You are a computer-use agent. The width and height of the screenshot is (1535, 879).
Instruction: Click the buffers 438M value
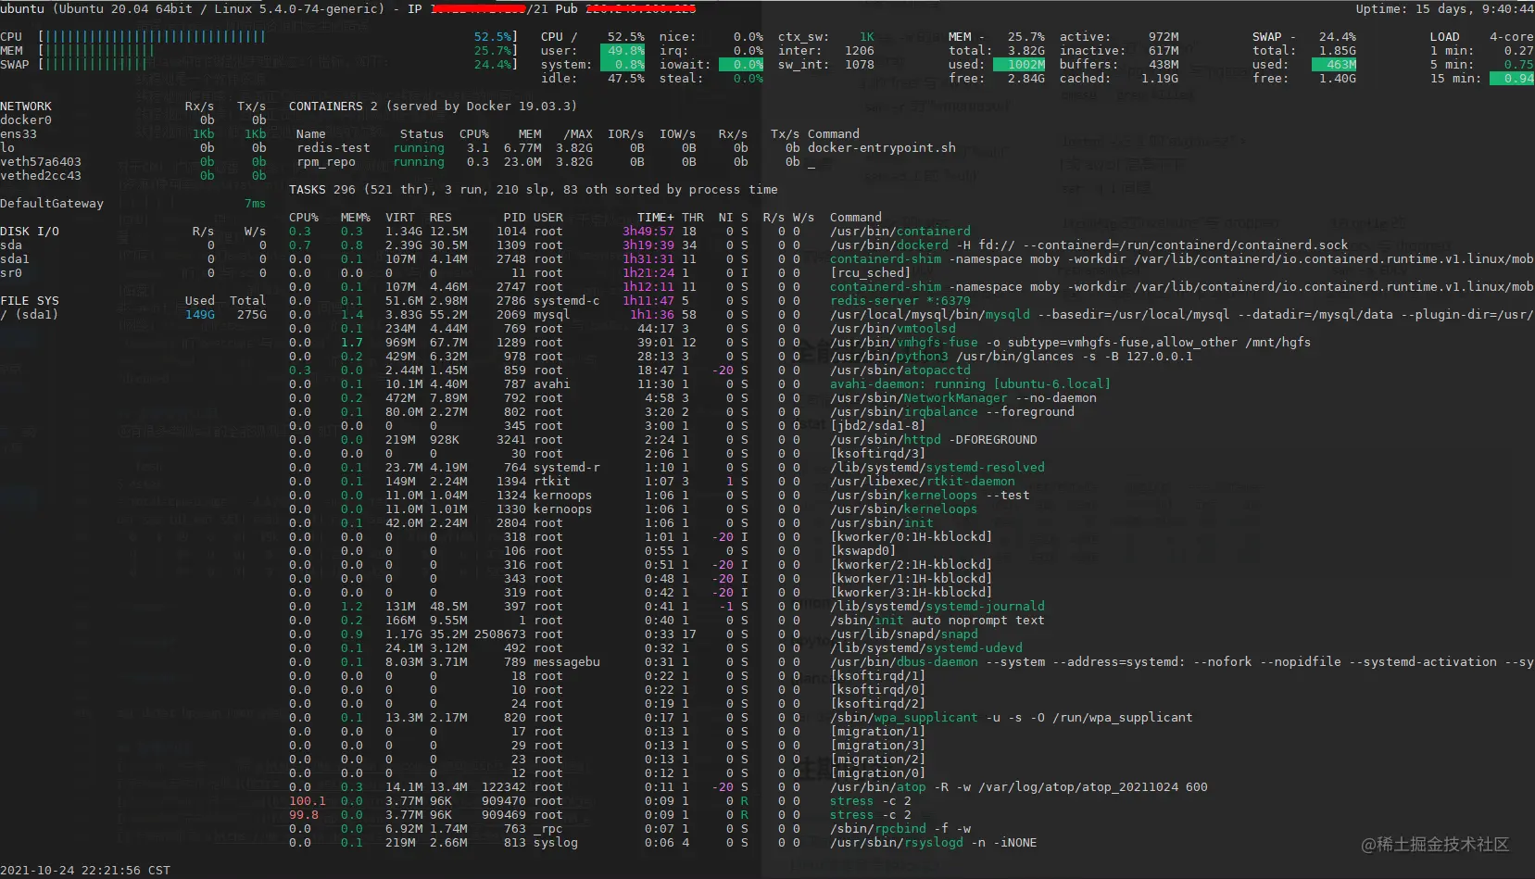[1164, 65]
